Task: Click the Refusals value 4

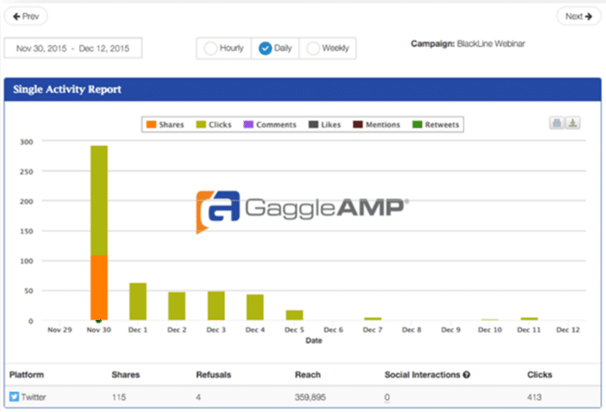Action: pyautogui.click(x=198, y=397)
